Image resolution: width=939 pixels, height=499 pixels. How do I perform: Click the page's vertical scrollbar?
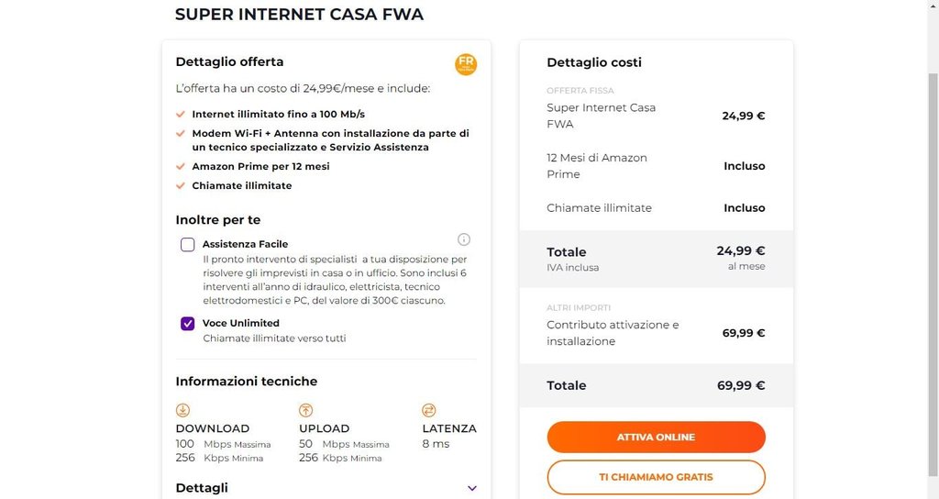[x=933, y=275]
